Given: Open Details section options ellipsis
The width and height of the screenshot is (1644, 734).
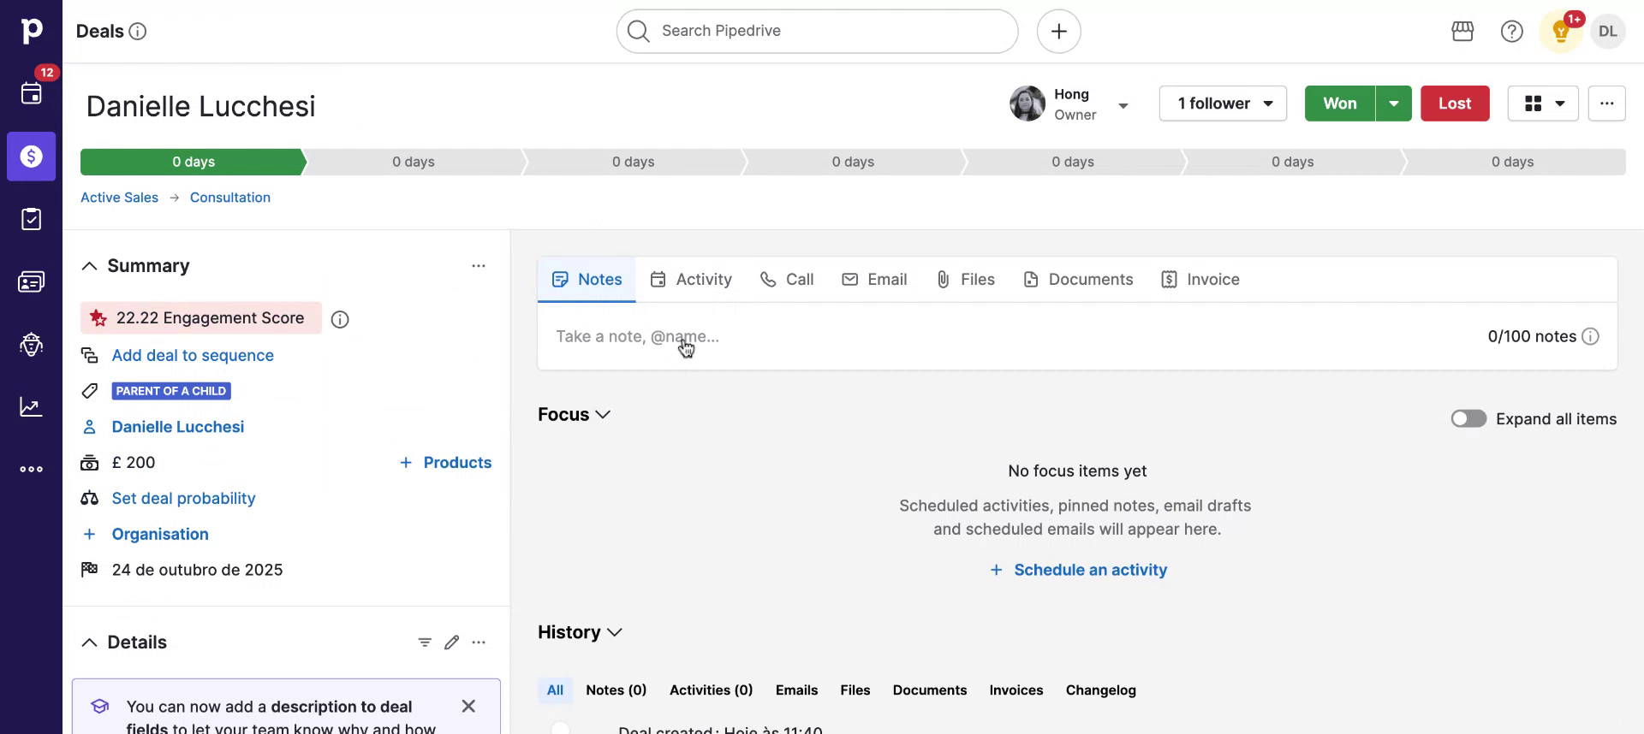Looking at the screenshot, I should click(479, 642).
